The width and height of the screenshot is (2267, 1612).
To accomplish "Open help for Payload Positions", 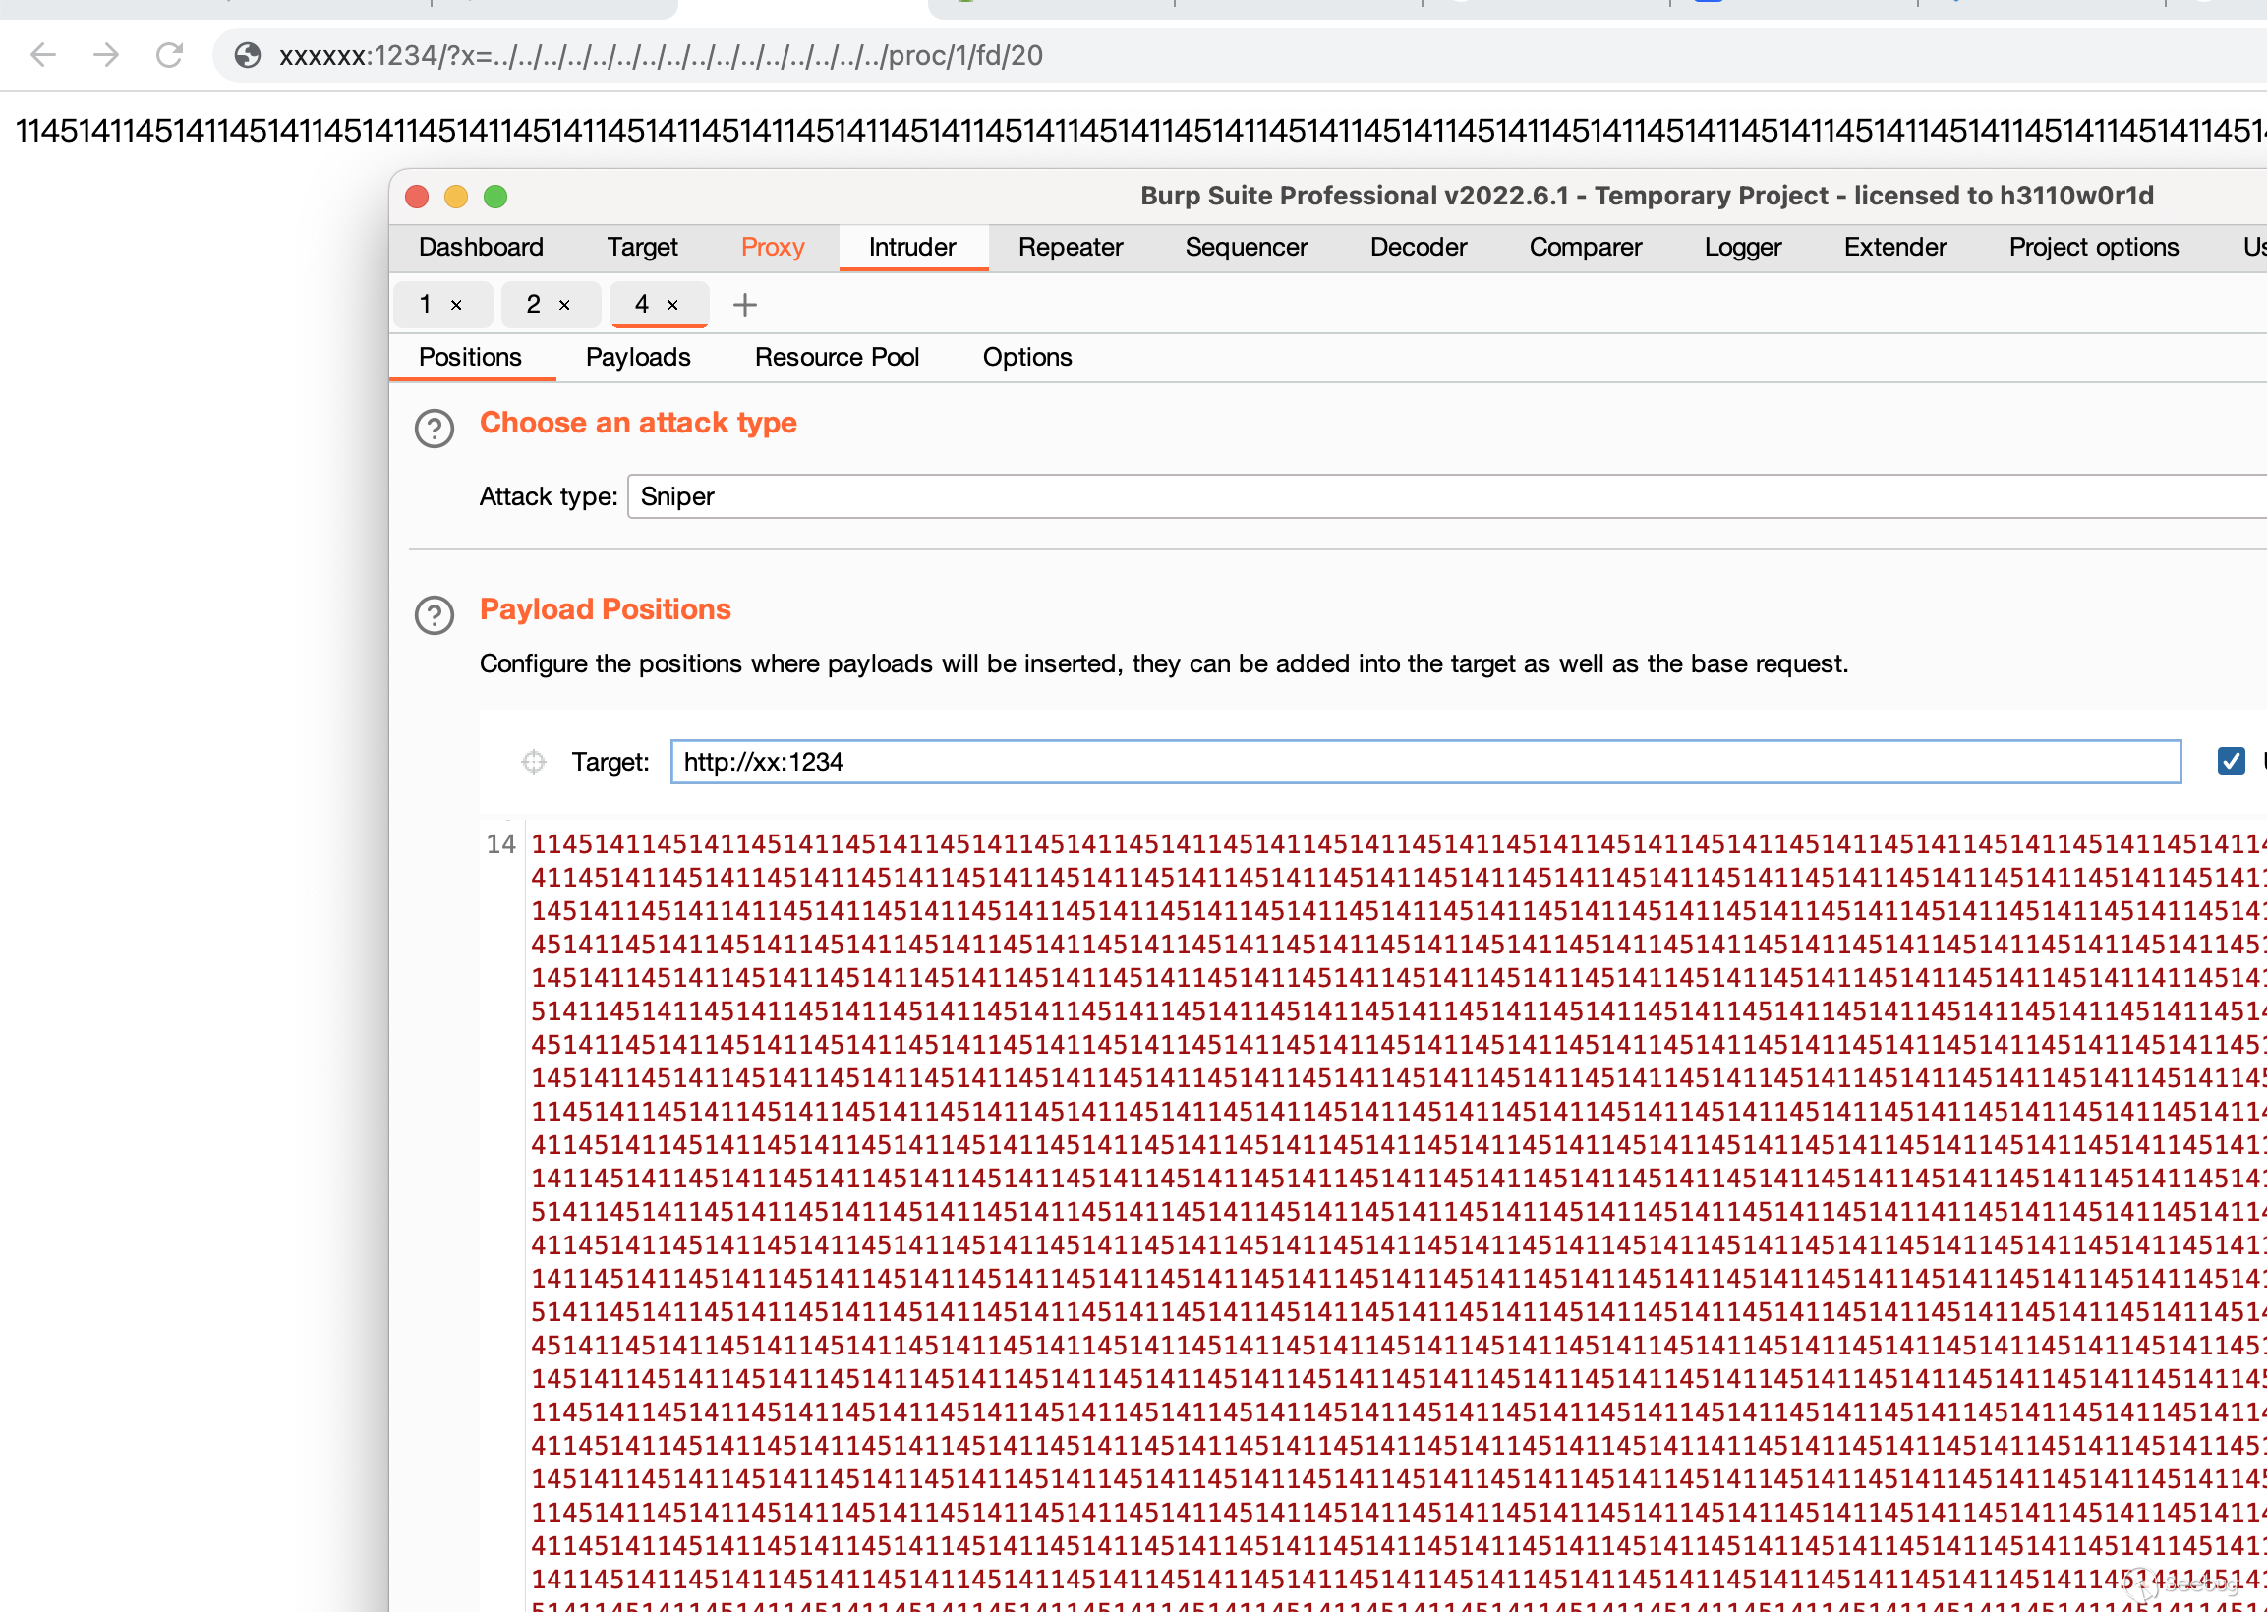I will pos(434,615).
